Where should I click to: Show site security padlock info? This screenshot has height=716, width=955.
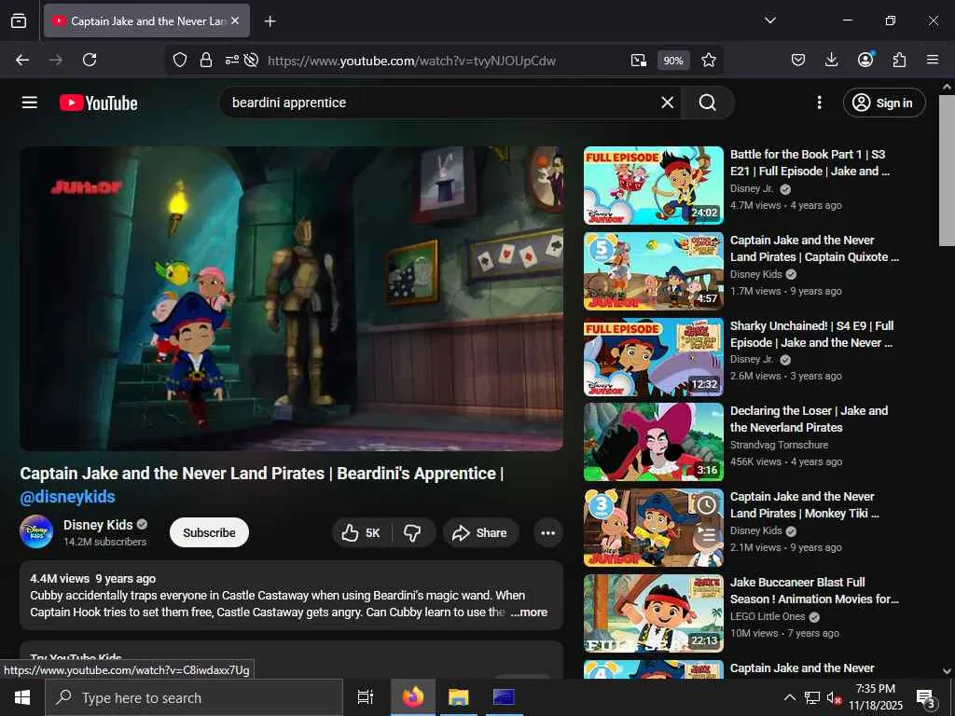point(206,60)
